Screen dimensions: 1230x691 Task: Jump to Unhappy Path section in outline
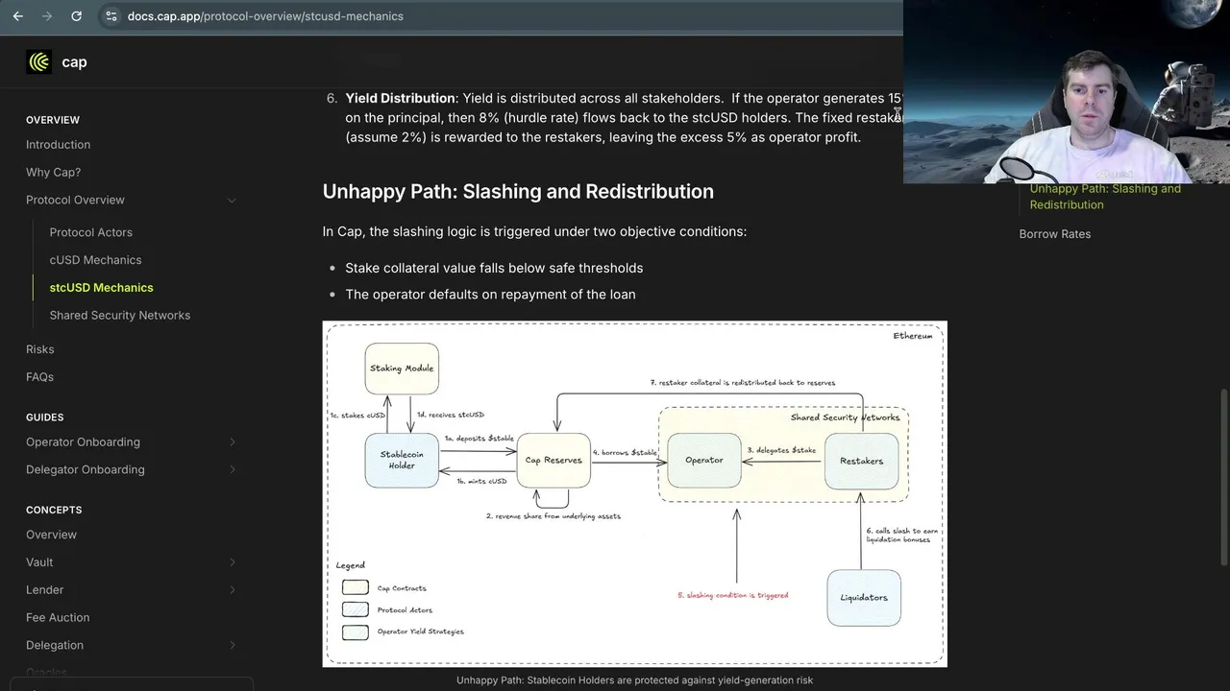click(1105, 197)
